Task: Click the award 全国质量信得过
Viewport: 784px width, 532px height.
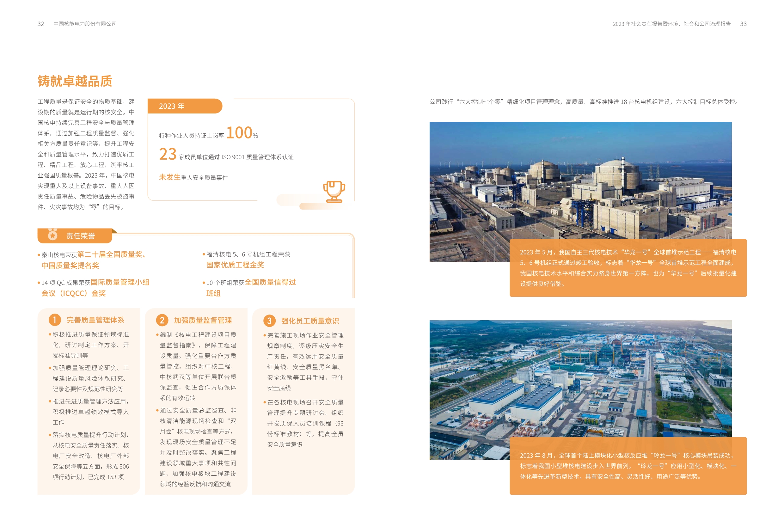Action: [270, 282]
